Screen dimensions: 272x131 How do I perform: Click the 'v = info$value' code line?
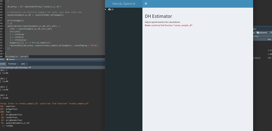(18, 40)
